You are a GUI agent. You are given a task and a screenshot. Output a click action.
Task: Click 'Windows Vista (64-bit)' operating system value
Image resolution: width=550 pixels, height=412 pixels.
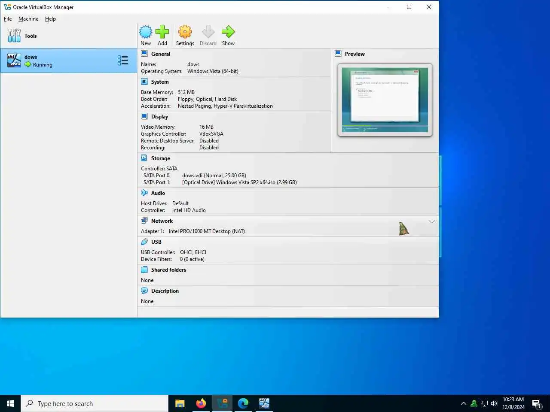[213, 71]
